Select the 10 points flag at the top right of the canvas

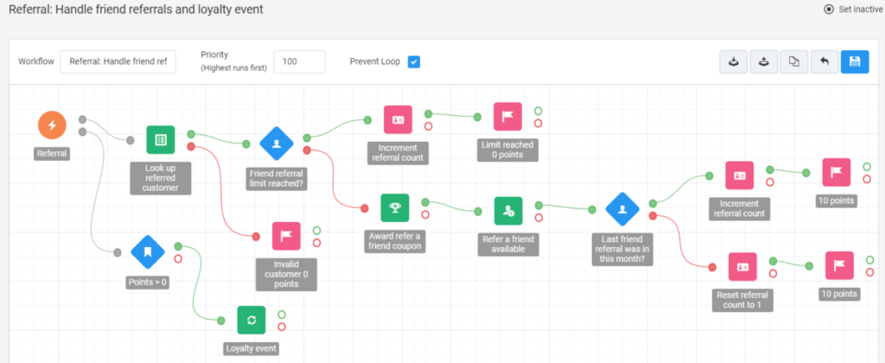point(837,172)
